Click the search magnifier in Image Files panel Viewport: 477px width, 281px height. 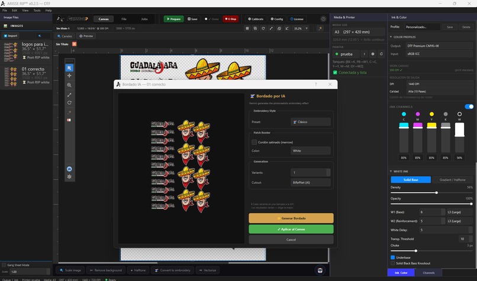40,36
